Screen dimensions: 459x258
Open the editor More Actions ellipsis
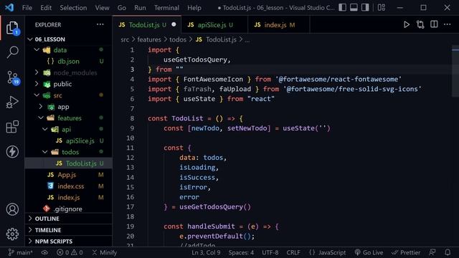[448, 24]
